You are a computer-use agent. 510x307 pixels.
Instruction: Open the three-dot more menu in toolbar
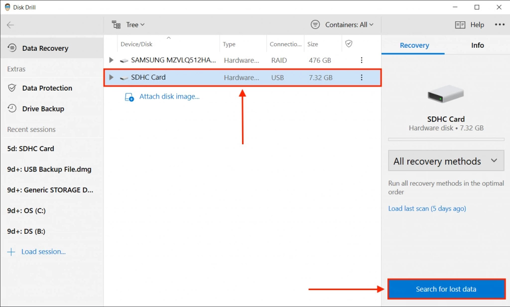pos(500,25)
